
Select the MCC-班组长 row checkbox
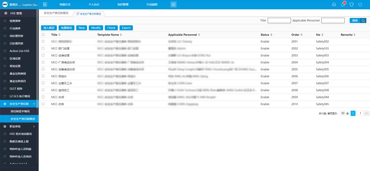coord(43,76)
